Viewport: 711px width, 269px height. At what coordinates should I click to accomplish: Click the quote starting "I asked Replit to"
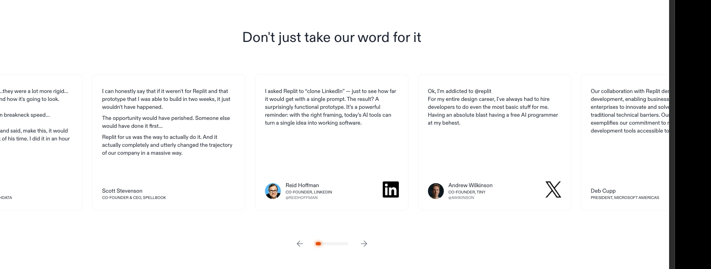tap(330, 107)
